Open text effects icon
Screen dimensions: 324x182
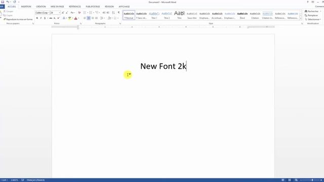click(x=64, y=18)
